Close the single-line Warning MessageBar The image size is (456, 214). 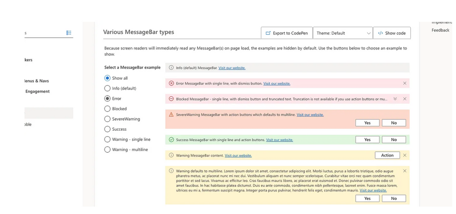(x=404, y=155)
